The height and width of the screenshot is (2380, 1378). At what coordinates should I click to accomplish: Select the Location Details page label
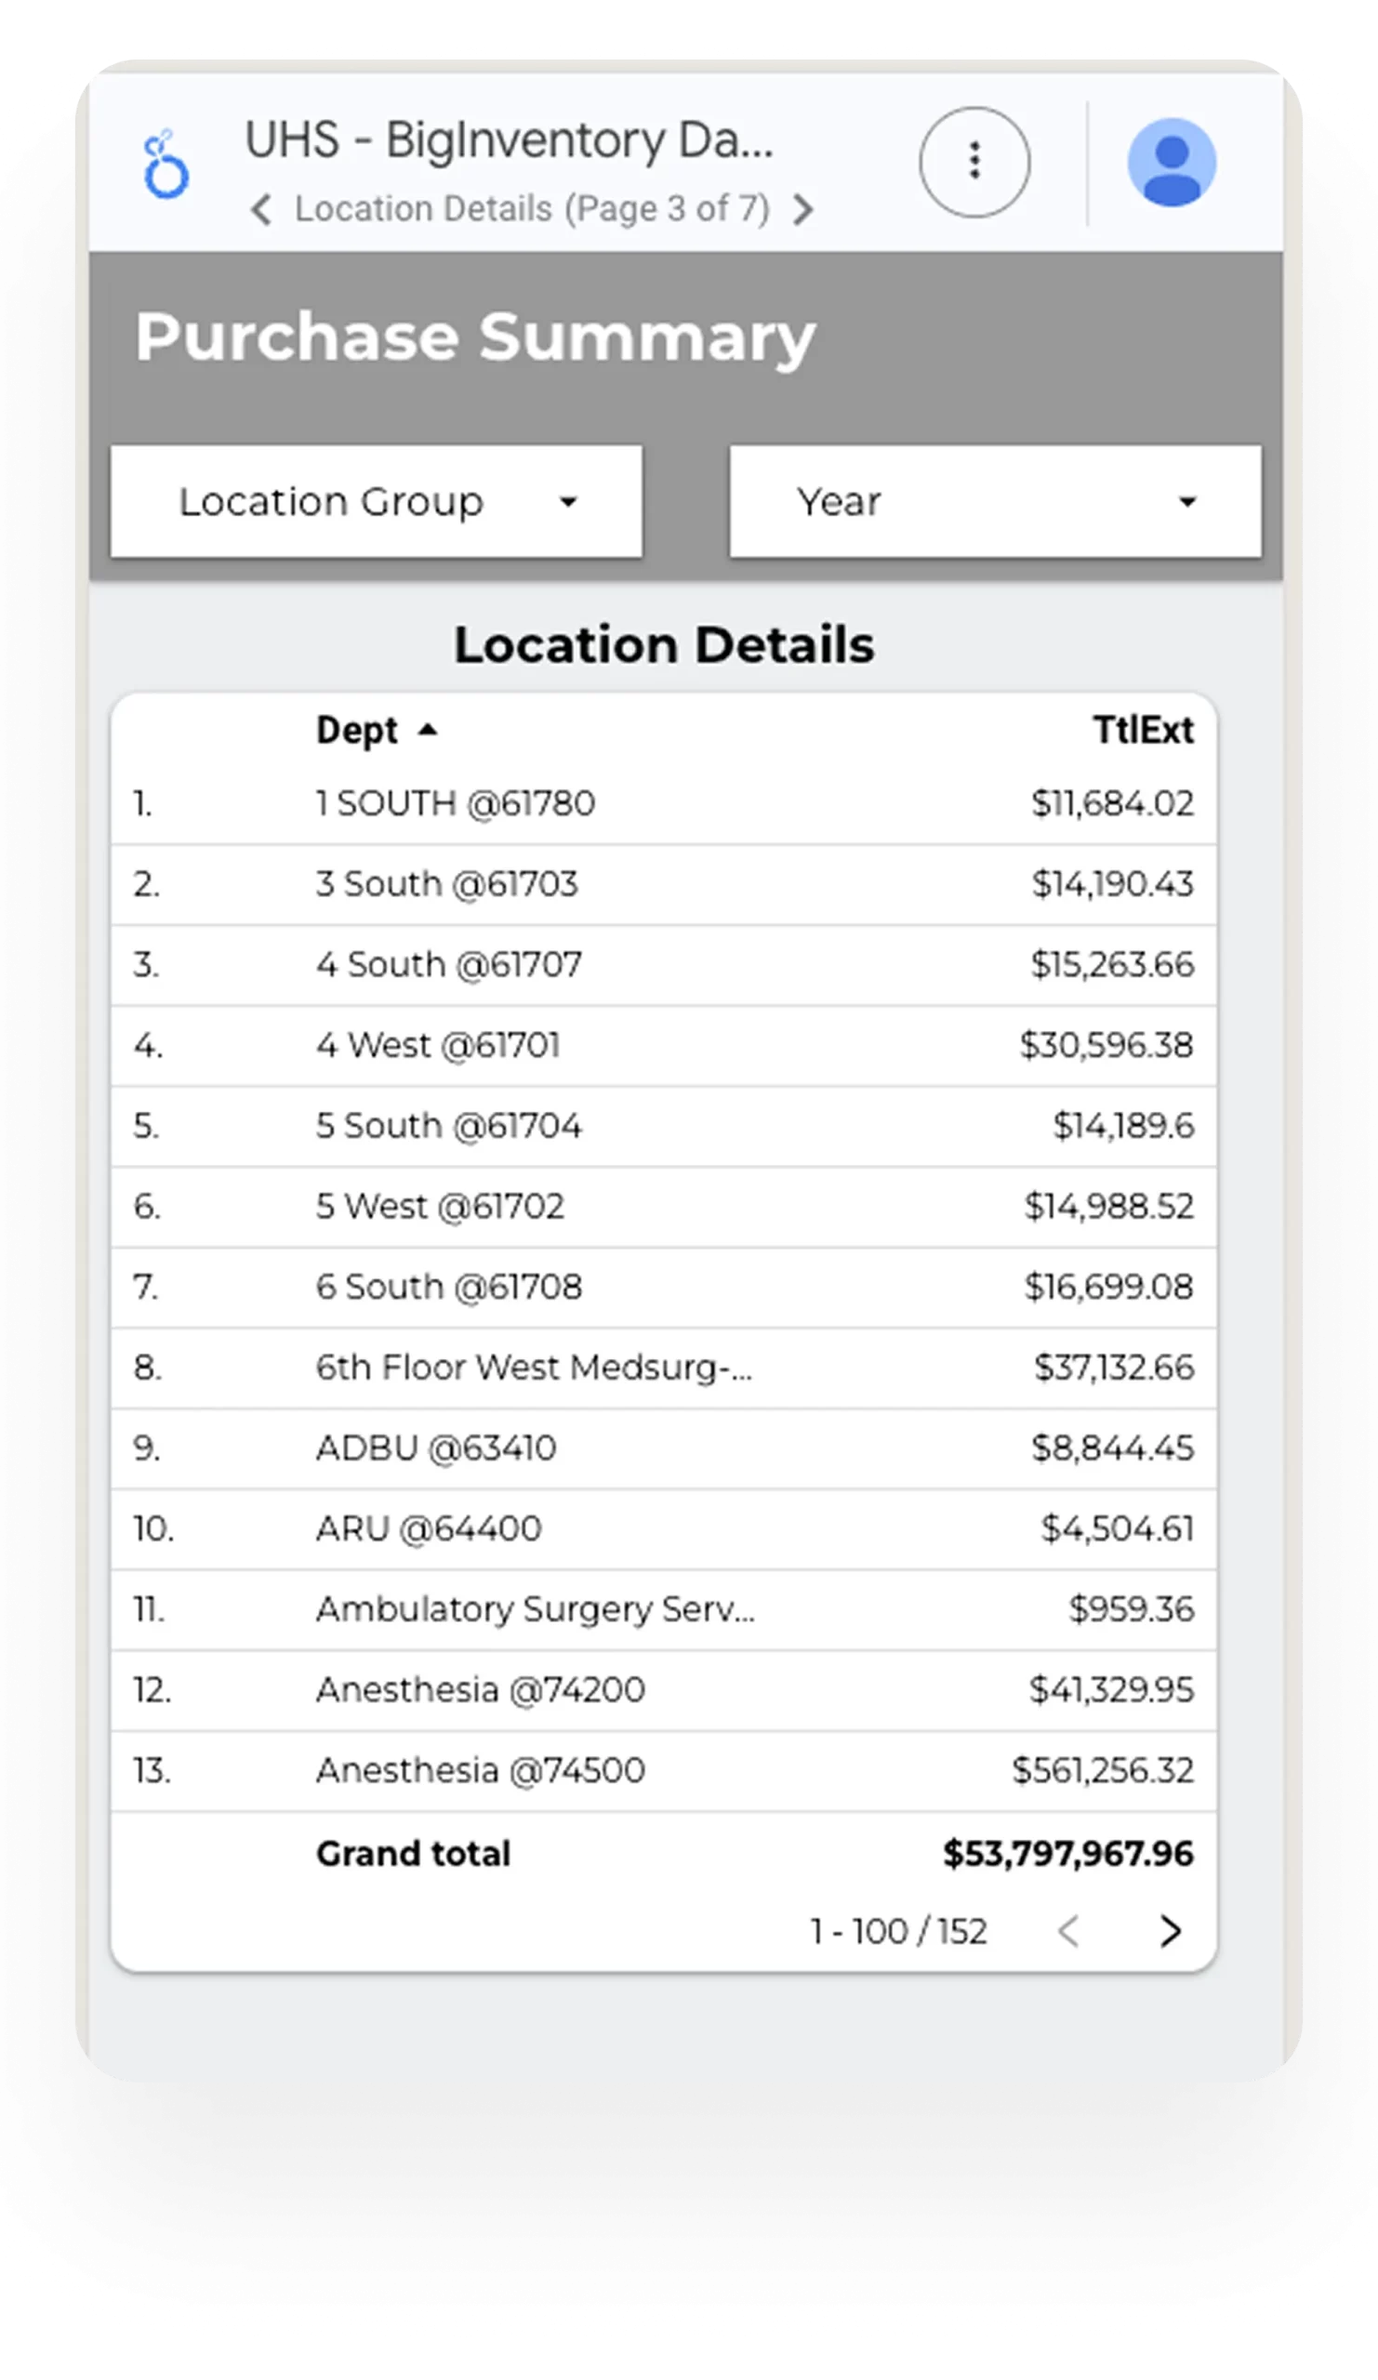(x=532, y=210)
